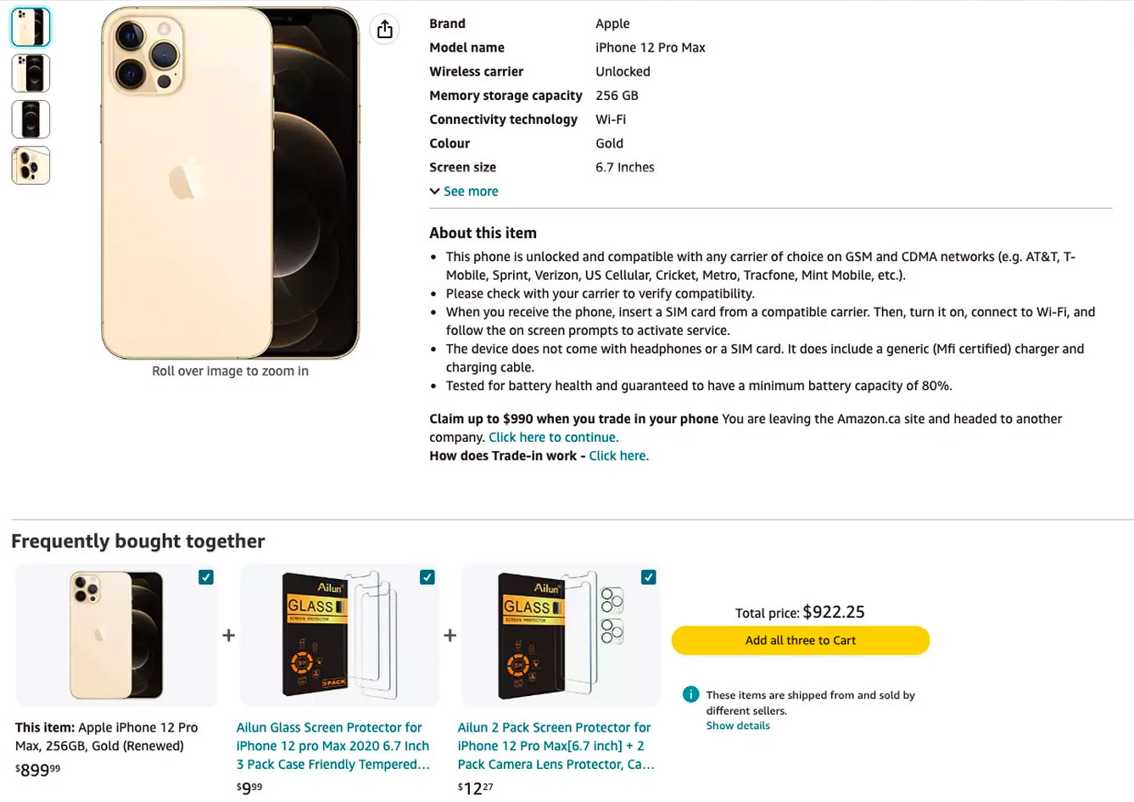Uncheck the iPhone 12 Pro Max bundle checkbox
The image size is (1134, 802).
pyautogui.click(x=205, y=577)
